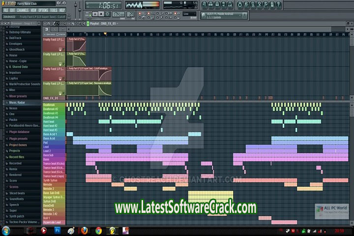This screenshot has width=354, height=236.
Task: Open the TOOLS menu
Action: [54, 10]
